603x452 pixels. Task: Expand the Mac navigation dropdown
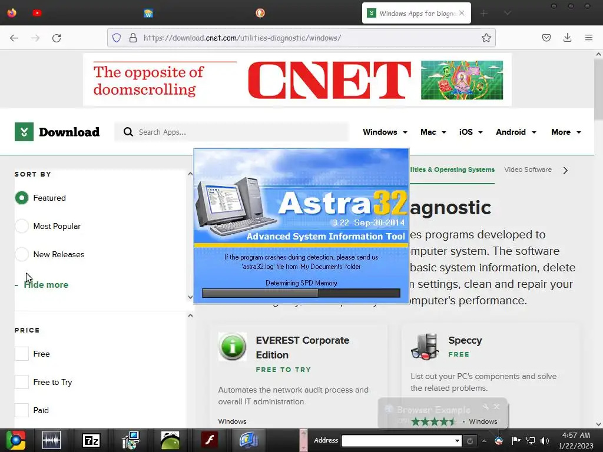433,132
